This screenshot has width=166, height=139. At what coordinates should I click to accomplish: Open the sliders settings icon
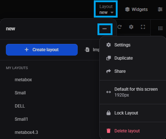click(160, 9)
